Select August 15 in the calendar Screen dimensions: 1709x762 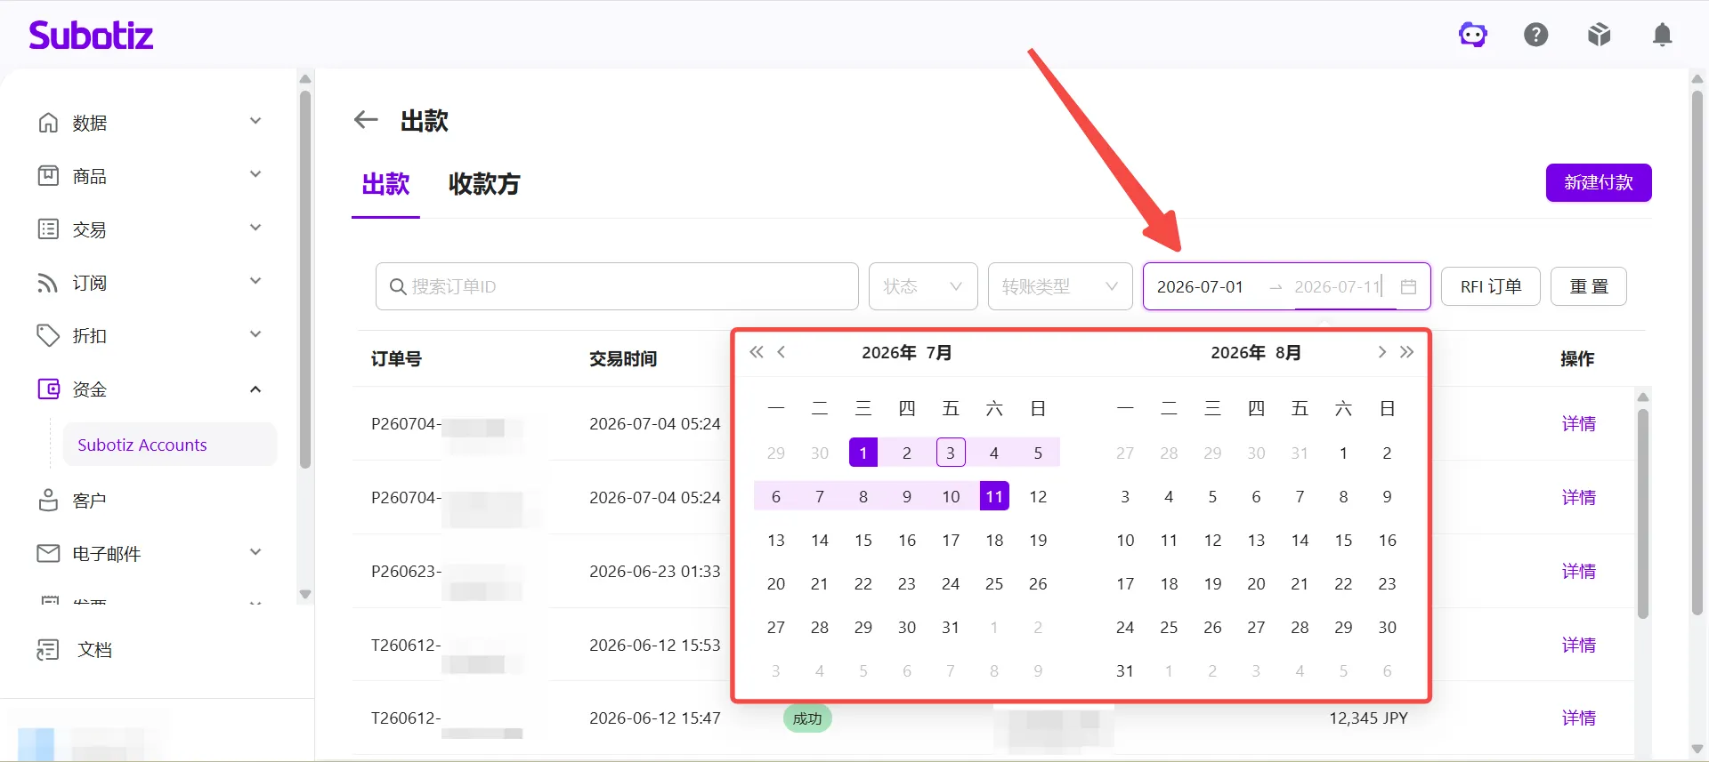(x=1343, y=540)
